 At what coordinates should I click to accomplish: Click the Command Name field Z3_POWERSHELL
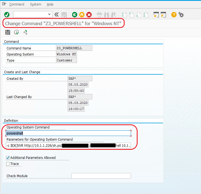[74, 48]
